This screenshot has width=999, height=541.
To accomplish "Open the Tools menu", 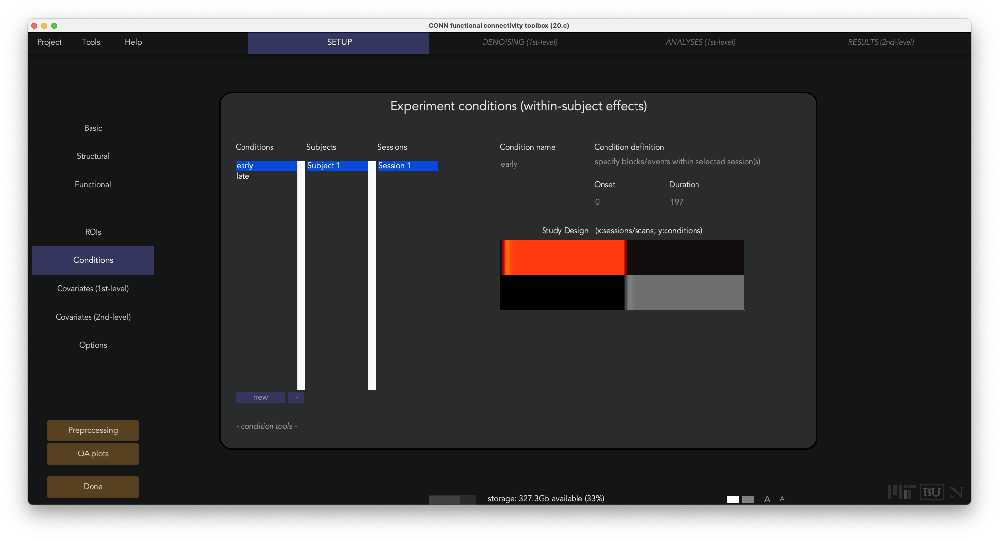I will click(x=91, y=42).
